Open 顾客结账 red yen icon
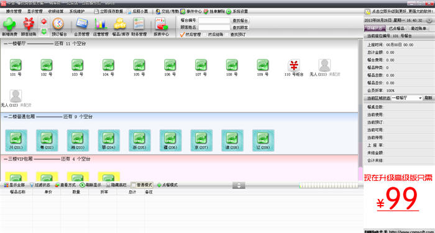 point(29,24)
